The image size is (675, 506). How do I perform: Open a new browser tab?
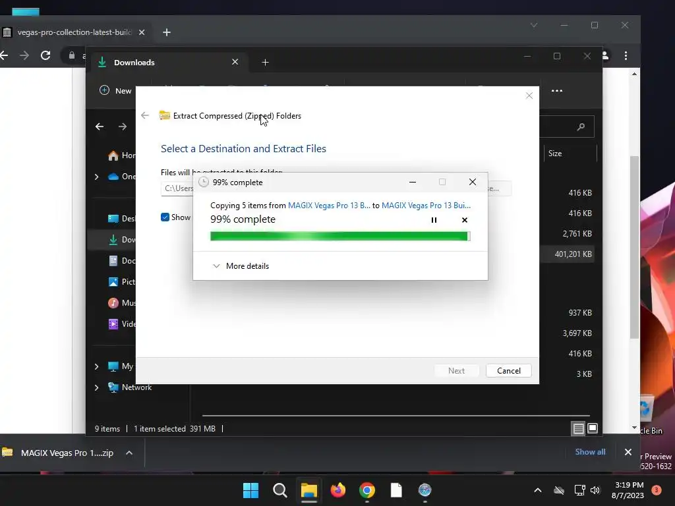[x=167, y=32]
